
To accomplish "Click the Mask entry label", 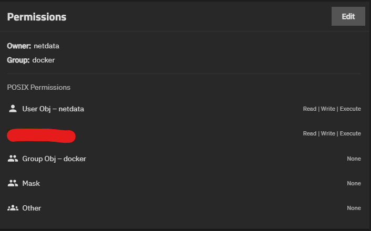I will (31, 183).
